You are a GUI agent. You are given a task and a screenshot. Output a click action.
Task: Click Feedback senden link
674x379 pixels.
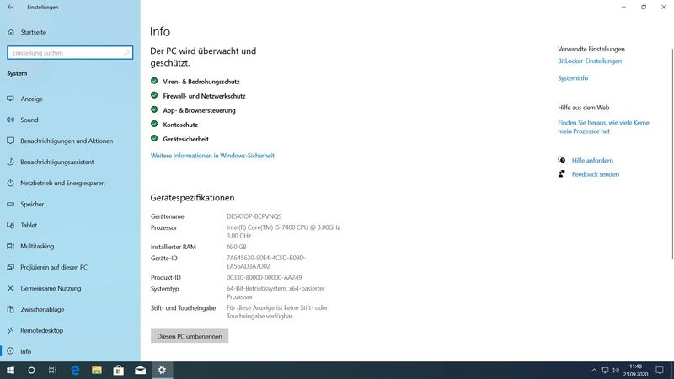(x=596, y=174)
